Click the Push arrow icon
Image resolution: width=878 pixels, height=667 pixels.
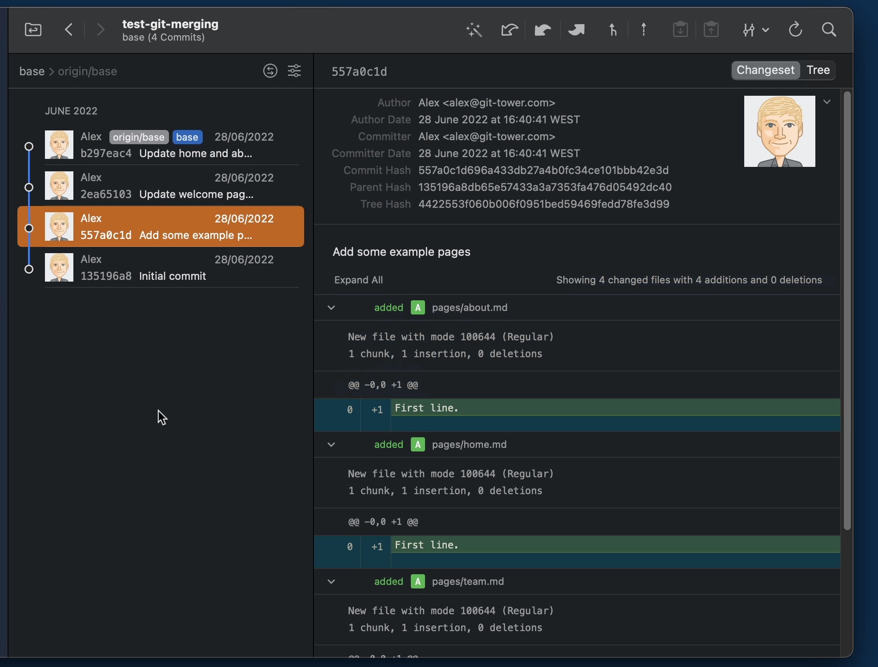point(576,30)
